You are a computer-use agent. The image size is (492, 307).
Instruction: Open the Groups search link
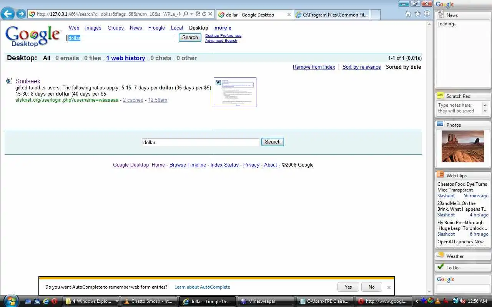coord(116,28)
